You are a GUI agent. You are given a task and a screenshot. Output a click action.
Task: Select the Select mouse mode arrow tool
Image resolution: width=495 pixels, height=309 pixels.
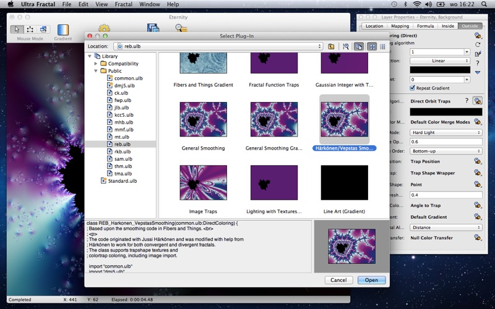[17, 29]
